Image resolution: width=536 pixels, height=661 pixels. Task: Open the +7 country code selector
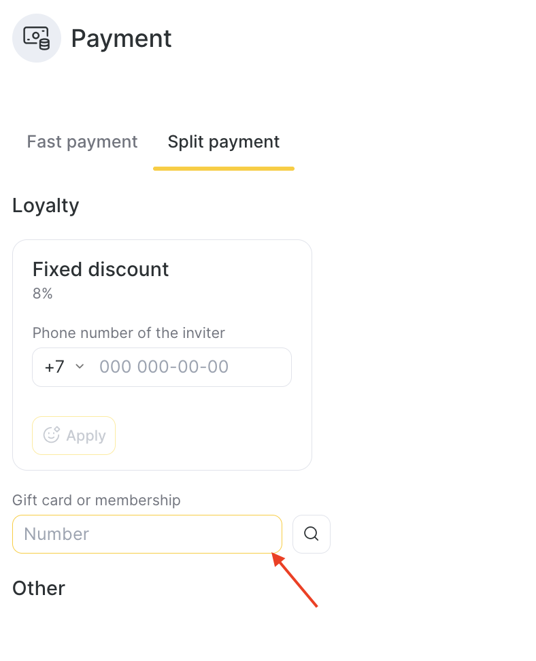(x=55, y=367)
